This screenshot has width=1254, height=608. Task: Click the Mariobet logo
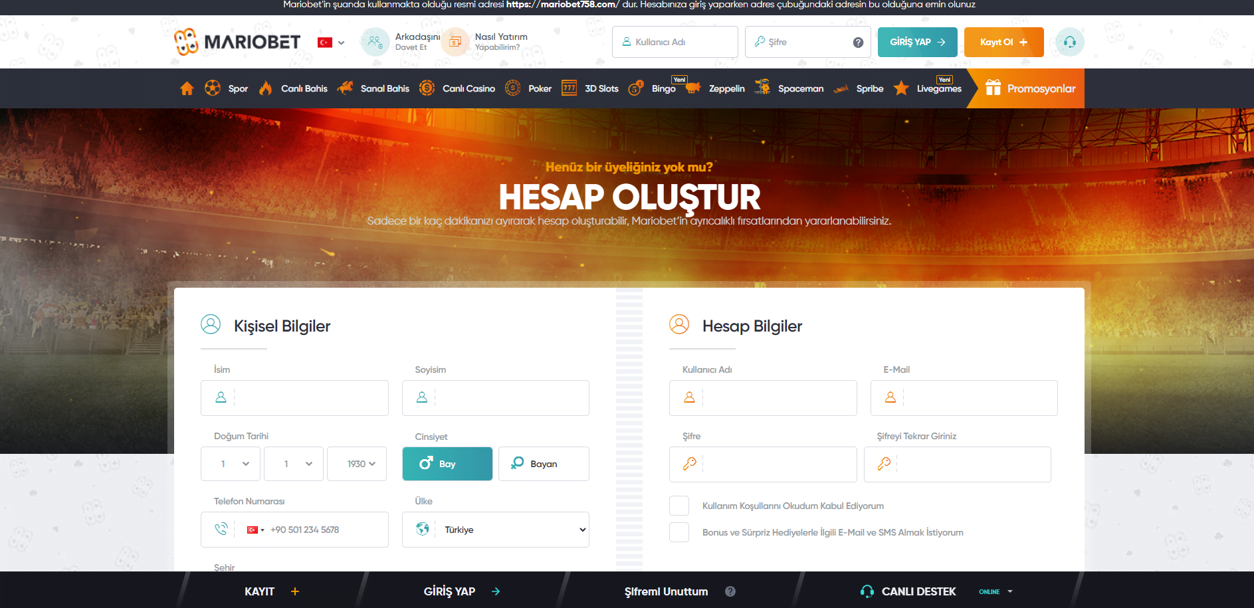[x=237, y=42]
